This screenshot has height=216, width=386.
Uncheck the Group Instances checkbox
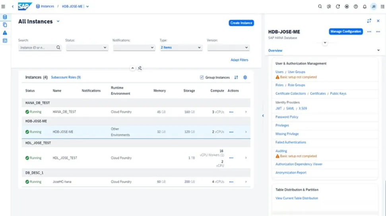pyautogui.click(x=202, y=78)
